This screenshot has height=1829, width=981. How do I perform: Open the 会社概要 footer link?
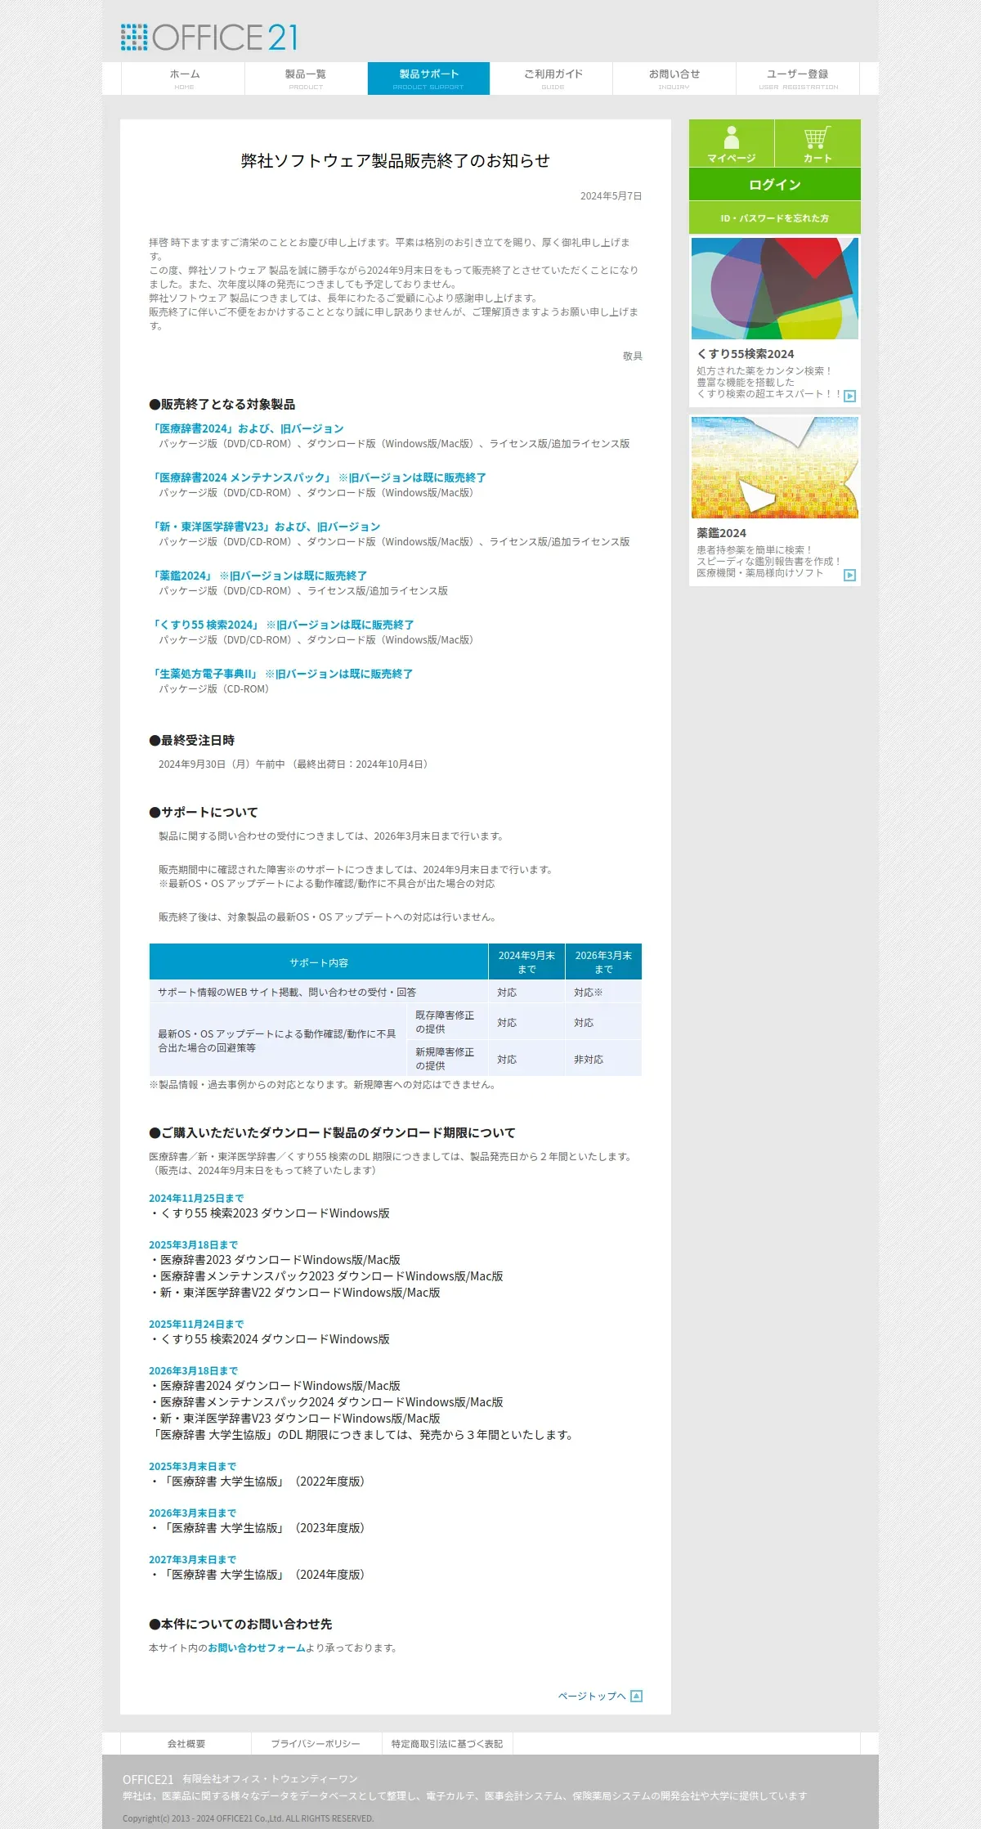pos(186,1743)
